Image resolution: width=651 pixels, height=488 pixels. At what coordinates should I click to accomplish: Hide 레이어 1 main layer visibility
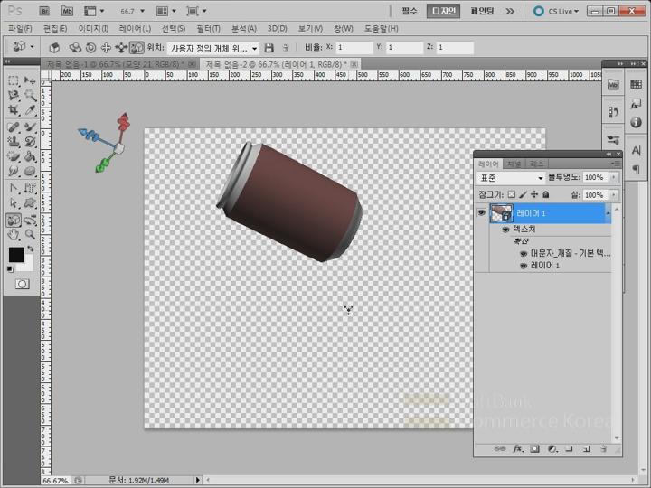point(481,213)
